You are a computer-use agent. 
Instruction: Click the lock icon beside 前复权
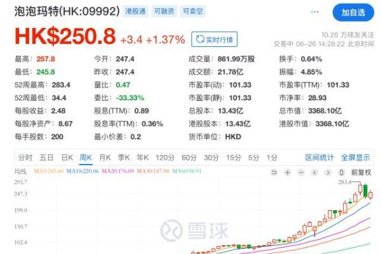(x=341, y=172)
